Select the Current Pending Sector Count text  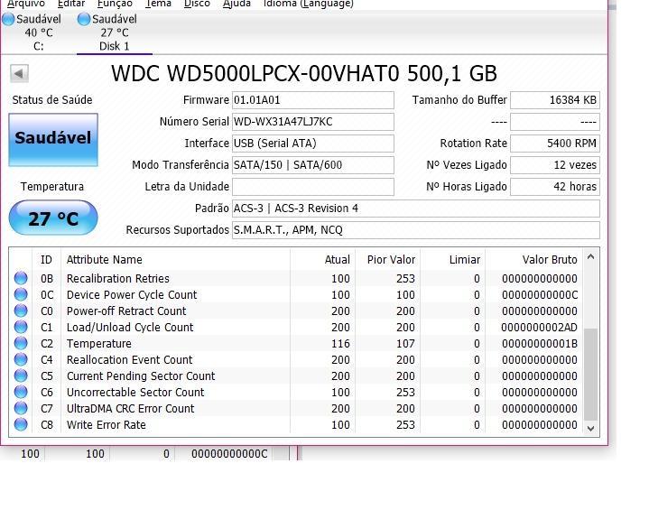[141, 376]
